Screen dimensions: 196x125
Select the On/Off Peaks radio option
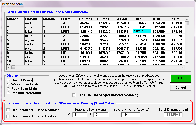click(x=9, y=80)
